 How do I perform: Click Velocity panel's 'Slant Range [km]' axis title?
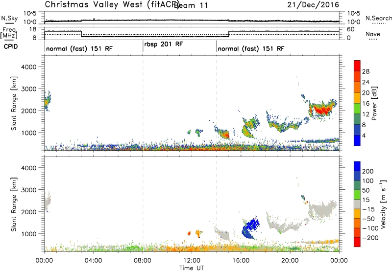(x=14, y=204)
